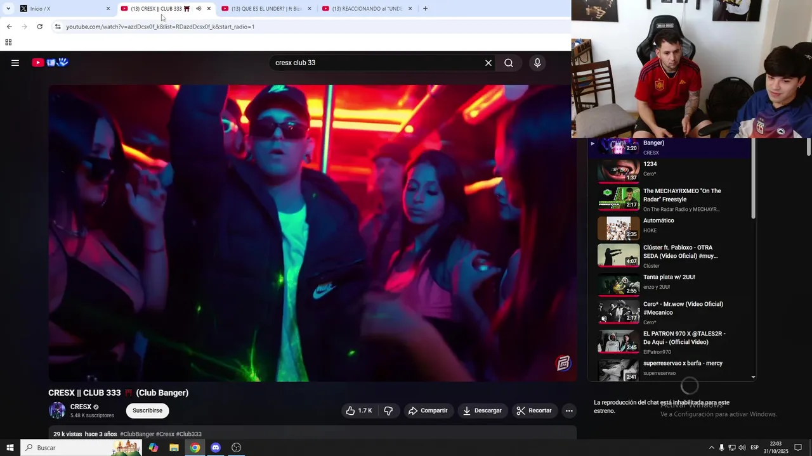Open the CRESX channel name link
812x456 pixels.
click(x=81, y=407)
